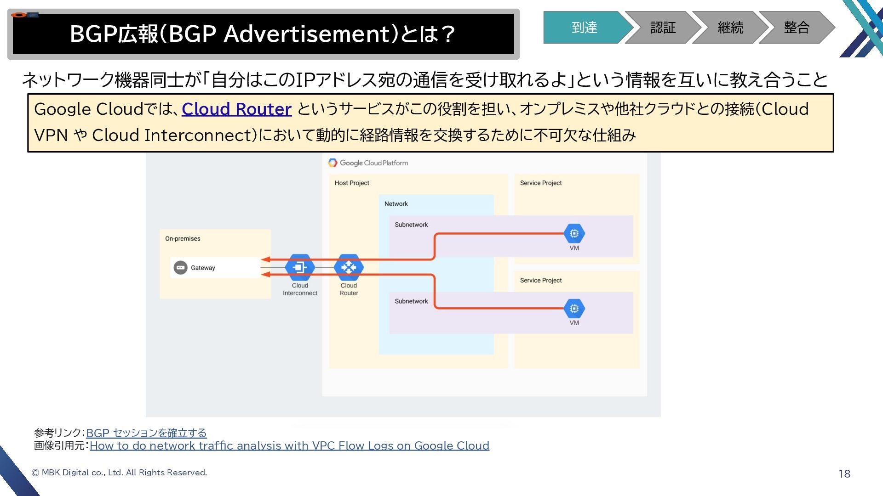Select the 到達 step chevron
The image size is (883, 496).
click(584, 28)
